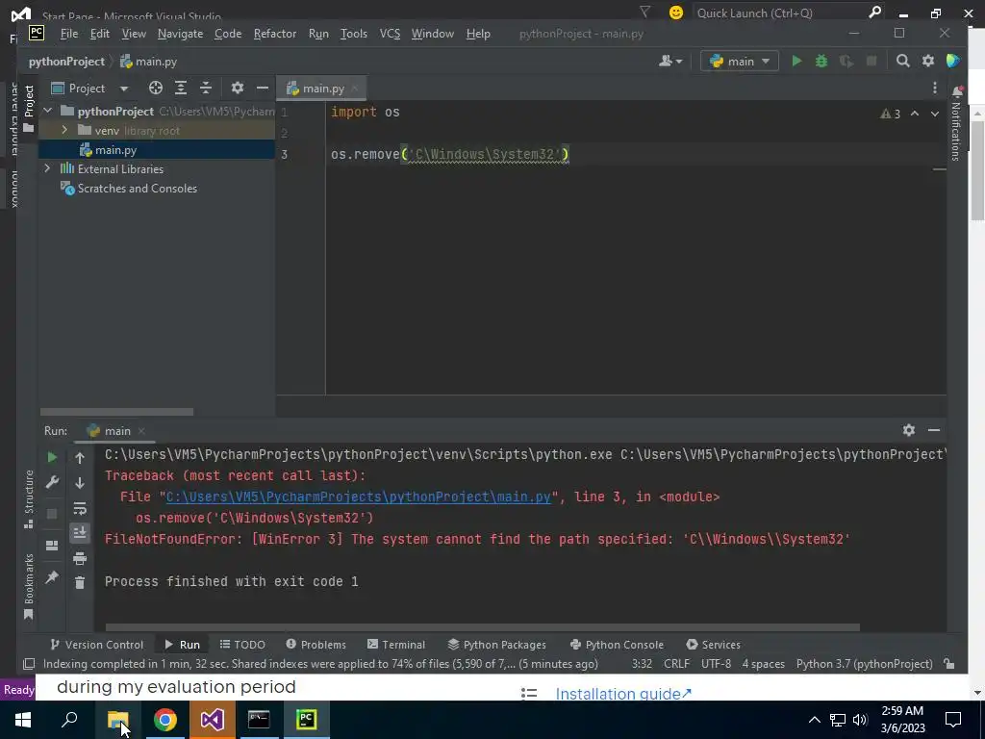Toggle scroll to end in Run console
The width and height of the screenshot is (985, 739).
click(x=80, y=533)
